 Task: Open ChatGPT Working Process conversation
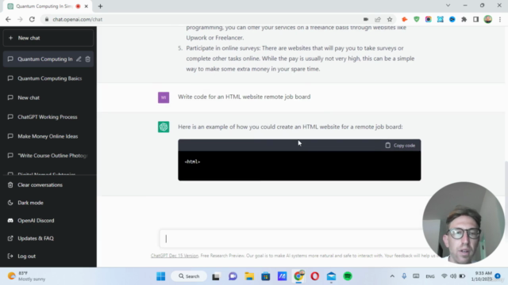(x=48, y=117)
